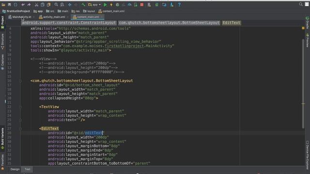
Task: Toggle the Captures tool window
Action: [x=2, y=62]
